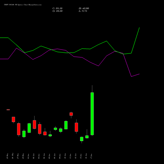Click the '26 May' date label
The width and height of the screenshot is (164, 164).
pyautogui.click(x=13, y=156)
